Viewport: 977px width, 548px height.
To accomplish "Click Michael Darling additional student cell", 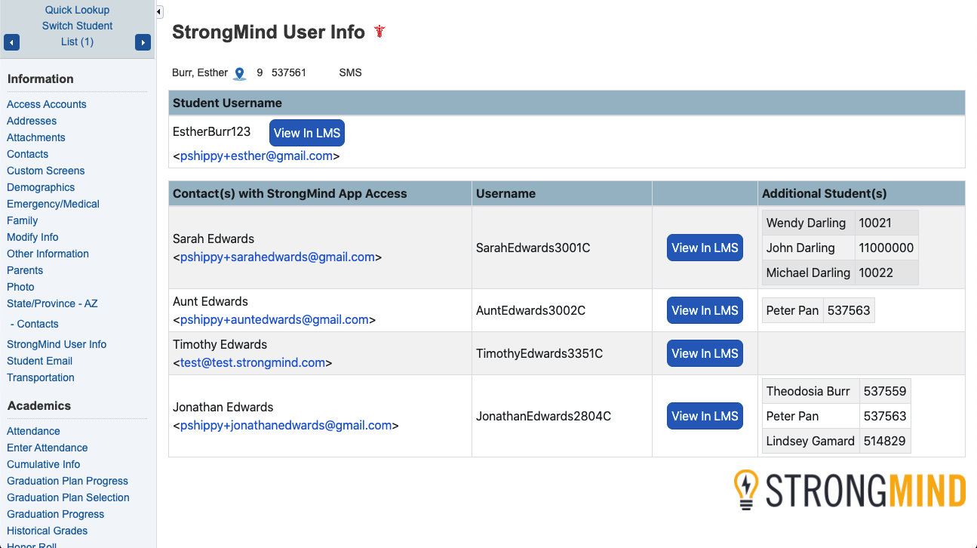I will click(808, 272).
